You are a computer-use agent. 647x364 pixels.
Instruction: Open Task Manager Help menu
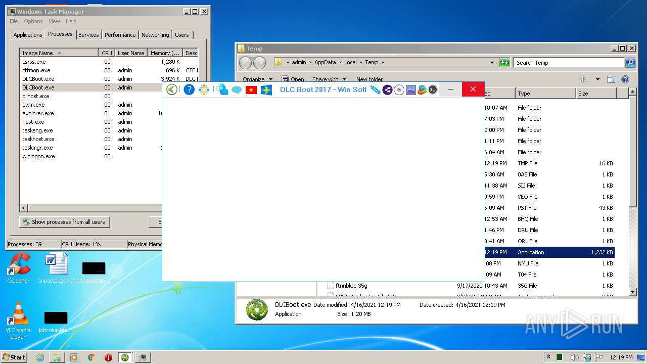(x=71, y=21)
